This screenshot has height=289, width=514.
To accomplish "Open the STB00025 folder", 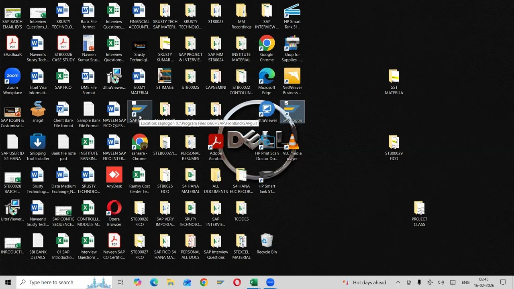I will click(x=190, y=79).
